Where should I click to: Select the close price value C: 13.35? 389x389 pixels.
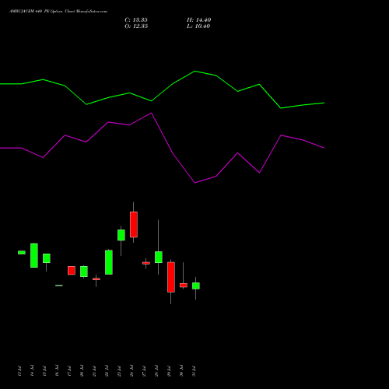tap(136, 20)
